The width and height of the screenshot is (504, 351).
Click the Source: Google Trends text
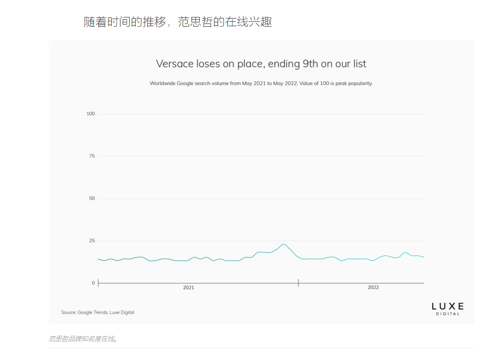coord(98,312)
